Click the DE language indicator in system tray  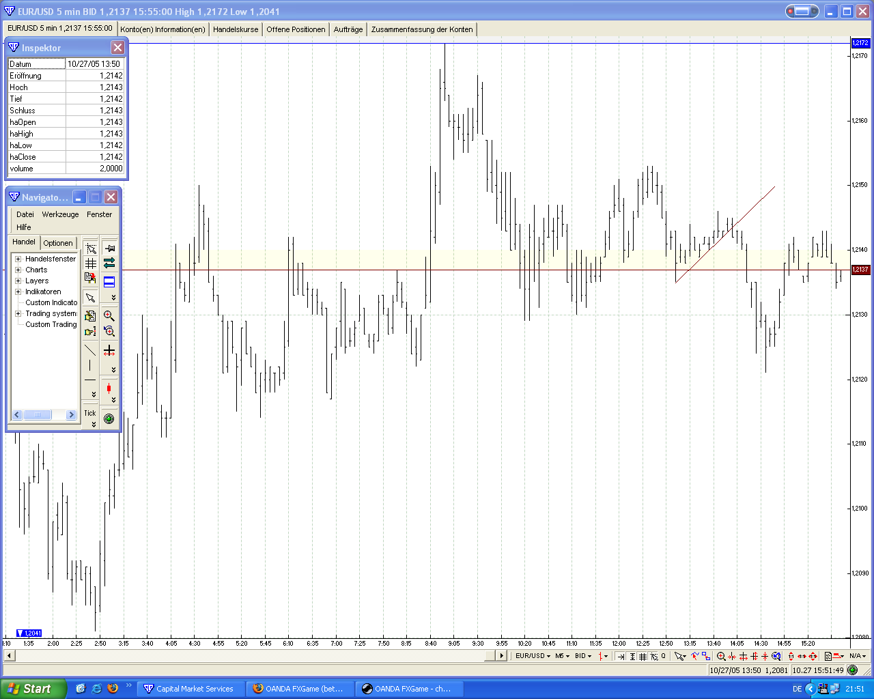(x=797, y=689)
